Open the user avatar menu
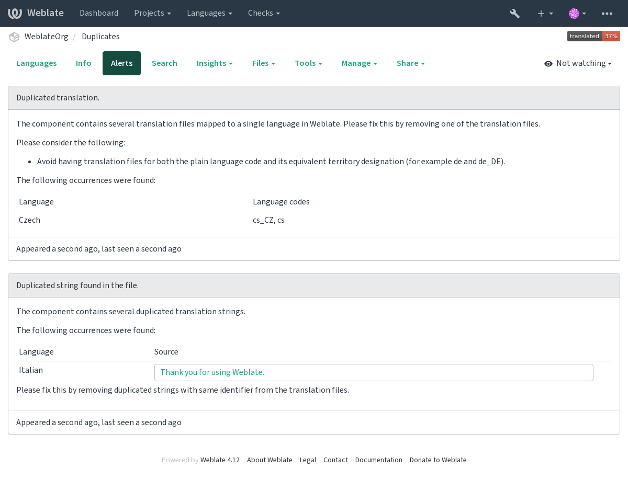The width and height of the screenshot is (628, 480). pos(578,13)
